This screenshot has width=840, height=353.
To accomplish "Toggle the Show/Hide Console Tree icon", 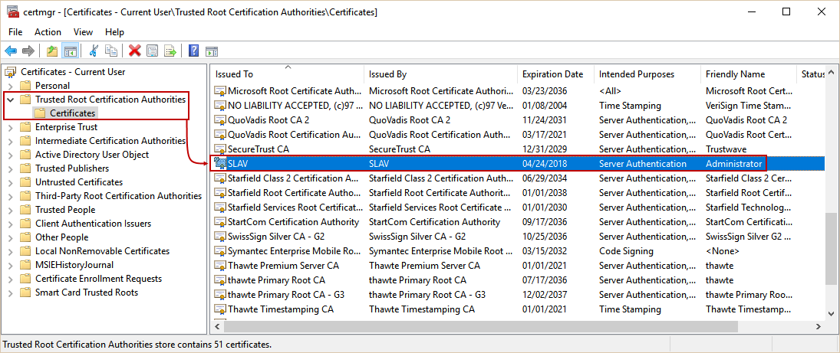I will tap(70, 51).
